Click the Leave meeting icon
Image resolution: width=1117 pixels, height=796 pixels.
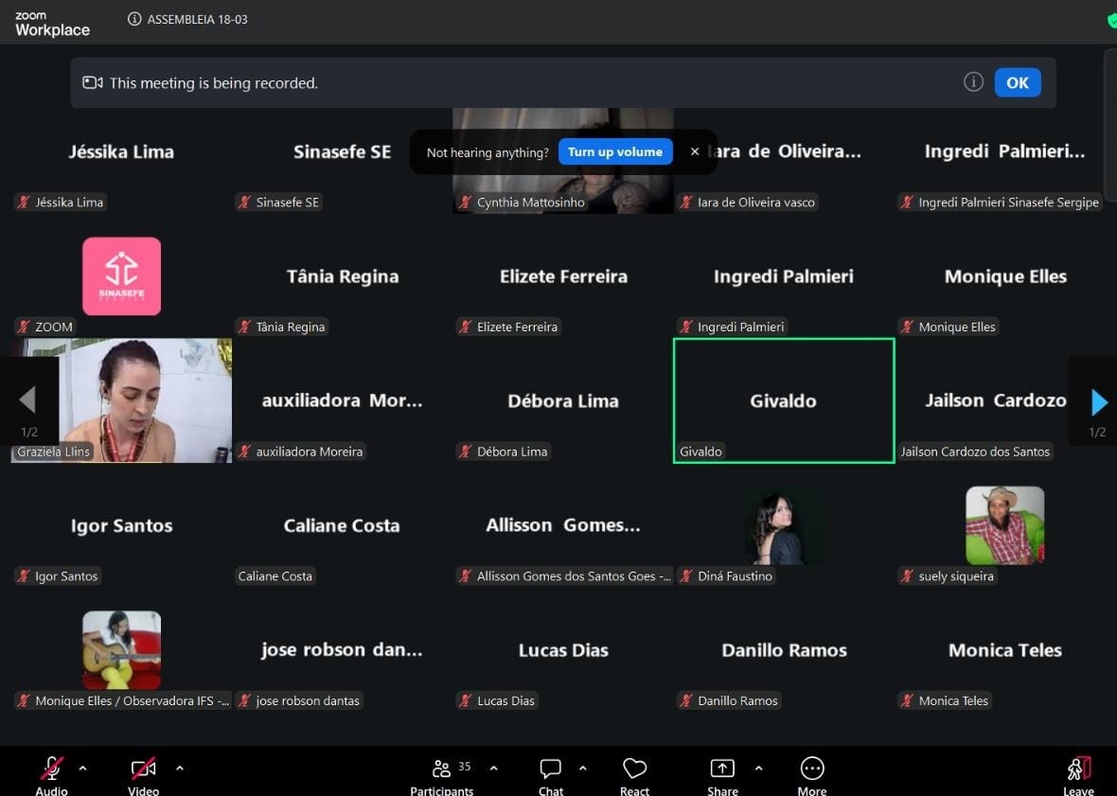click(1079, 769)
